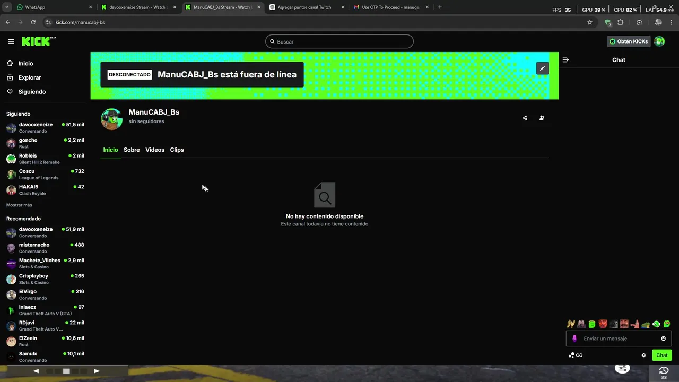Insert the golden clapping hands emote
This screenshot has width=679, height=382.
(x=571, y=324)
